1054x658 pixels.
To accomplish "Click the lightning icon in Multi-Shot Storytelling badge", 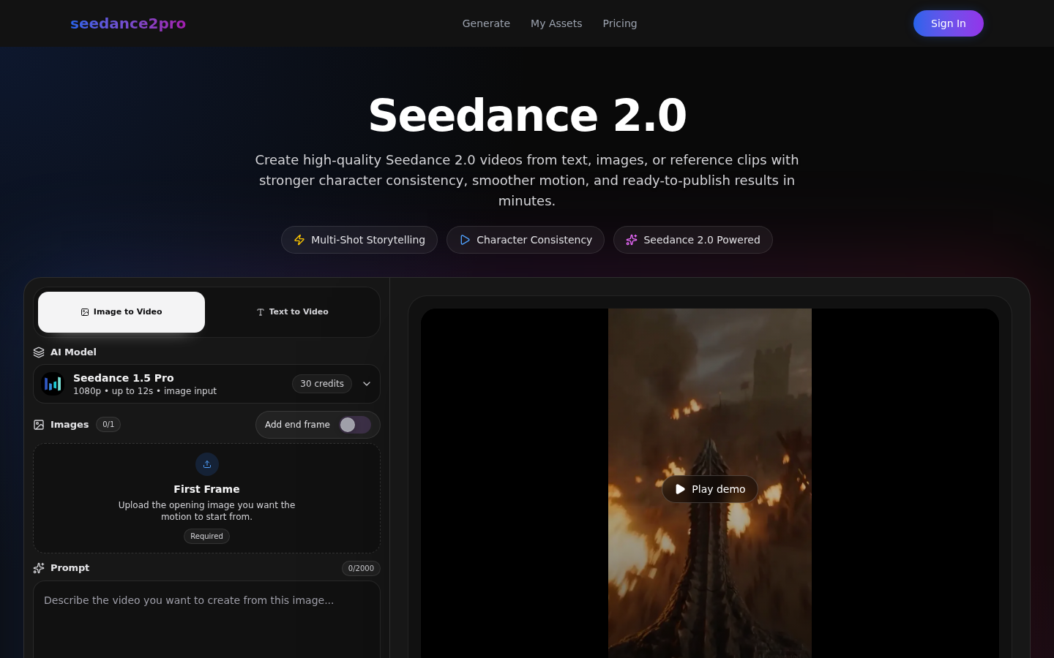I will [x=299, y=240].
